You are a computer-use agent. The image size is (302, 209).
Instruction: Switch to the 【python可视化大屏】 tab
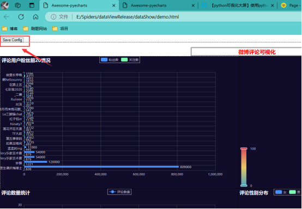point(238,5)
